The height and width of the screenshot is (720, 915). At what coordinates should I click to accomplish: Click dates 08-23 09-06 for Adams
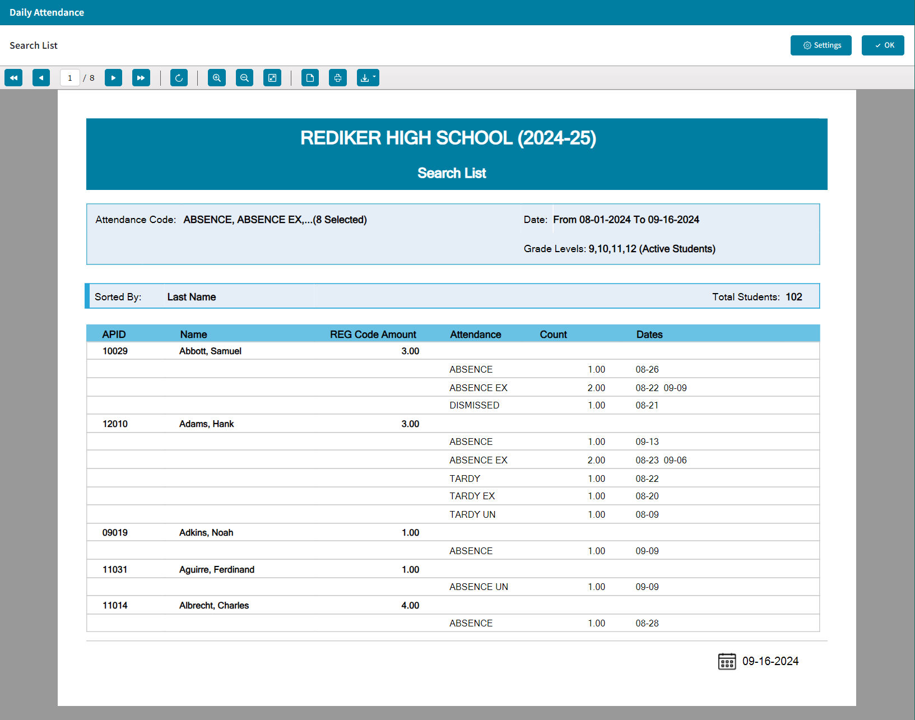click(661, 461)
